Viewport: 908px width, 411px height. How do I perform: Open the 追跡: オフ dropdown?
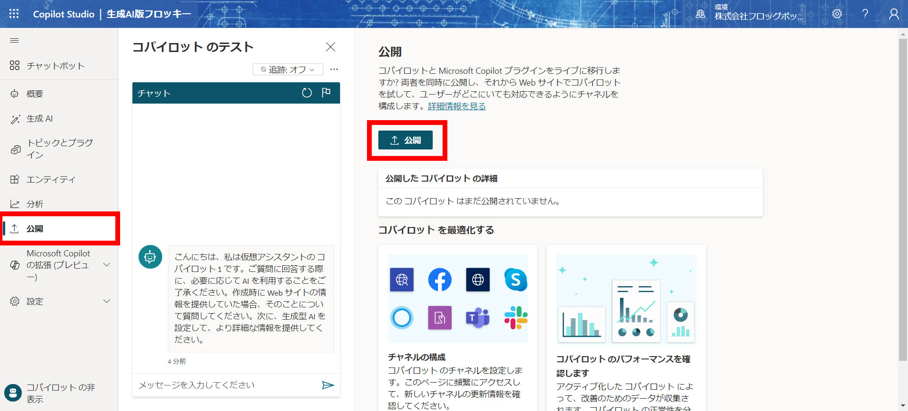(288, 70)
